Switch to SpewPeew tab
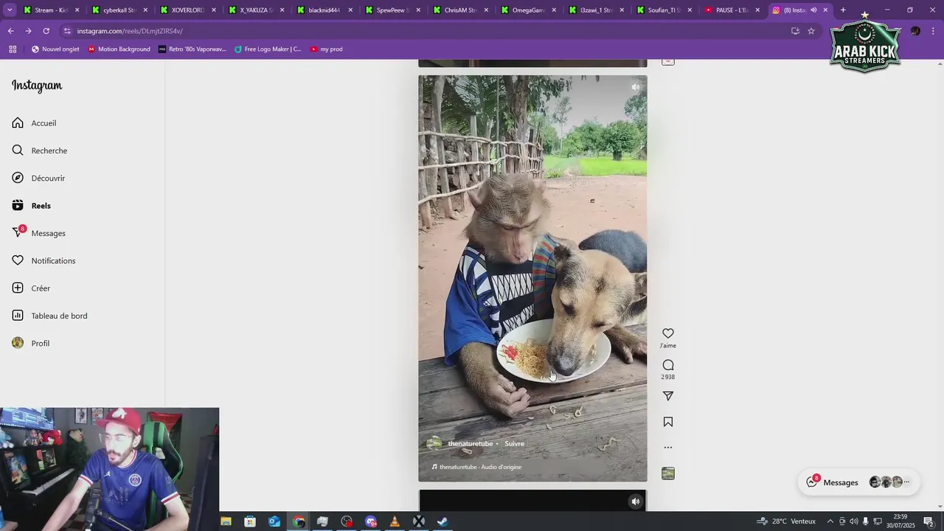This screenshot has width=944, height=531. [389, 10]
